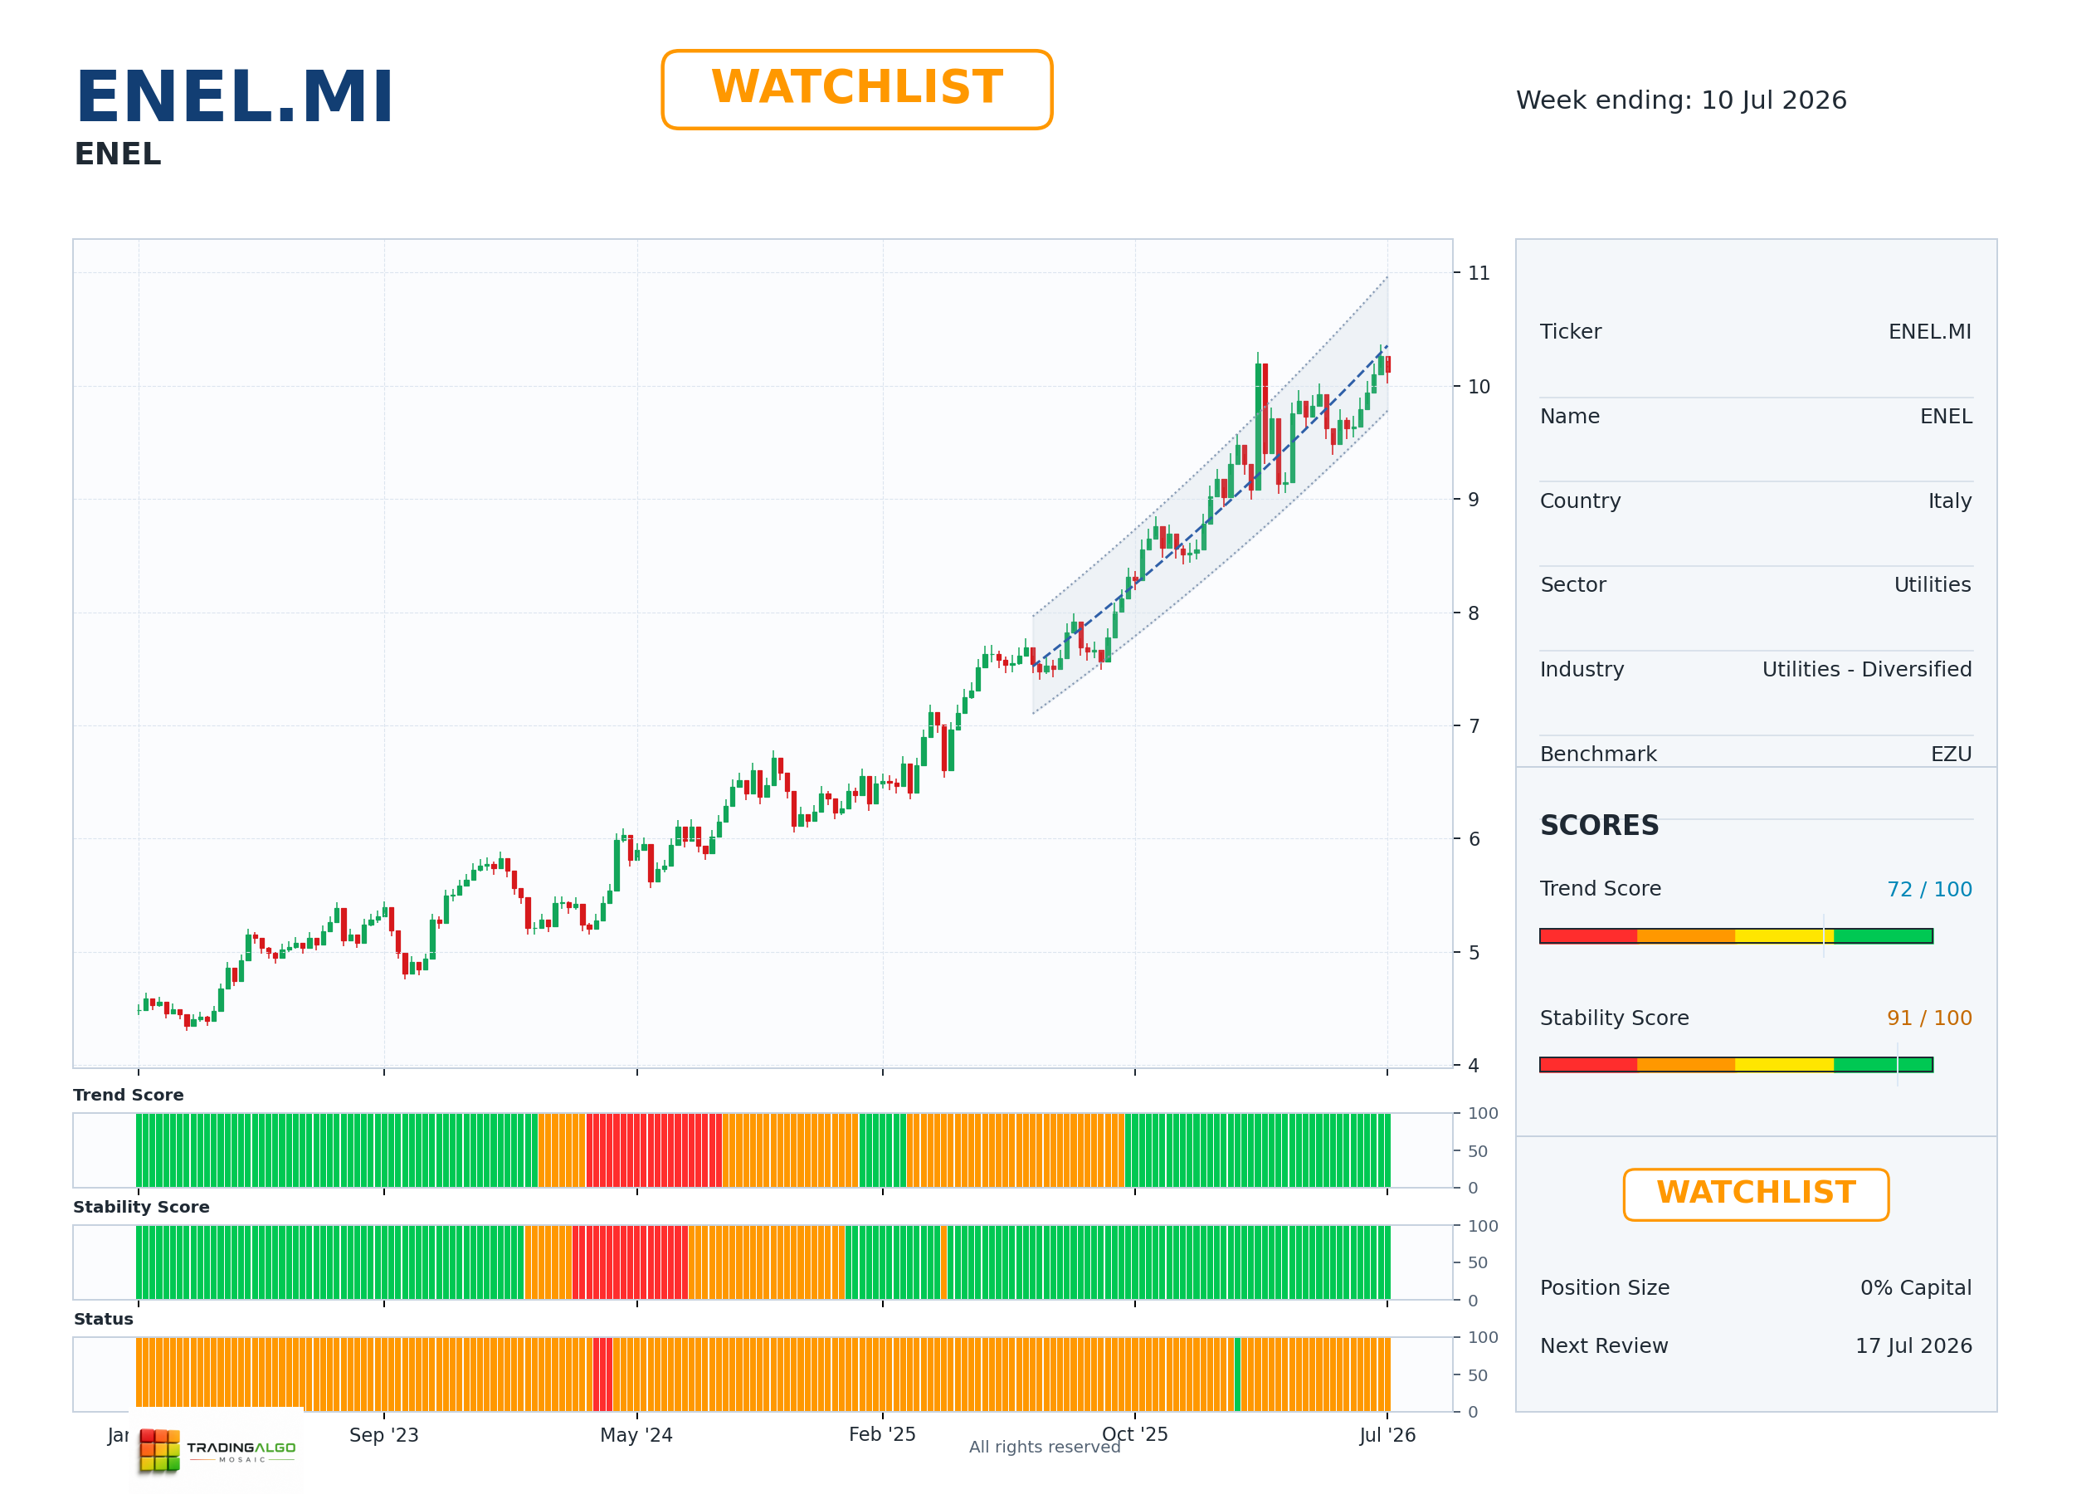Click the ENEL.MI ticker title
The height and width of the screenshot is (1494, 2091).
236,96
